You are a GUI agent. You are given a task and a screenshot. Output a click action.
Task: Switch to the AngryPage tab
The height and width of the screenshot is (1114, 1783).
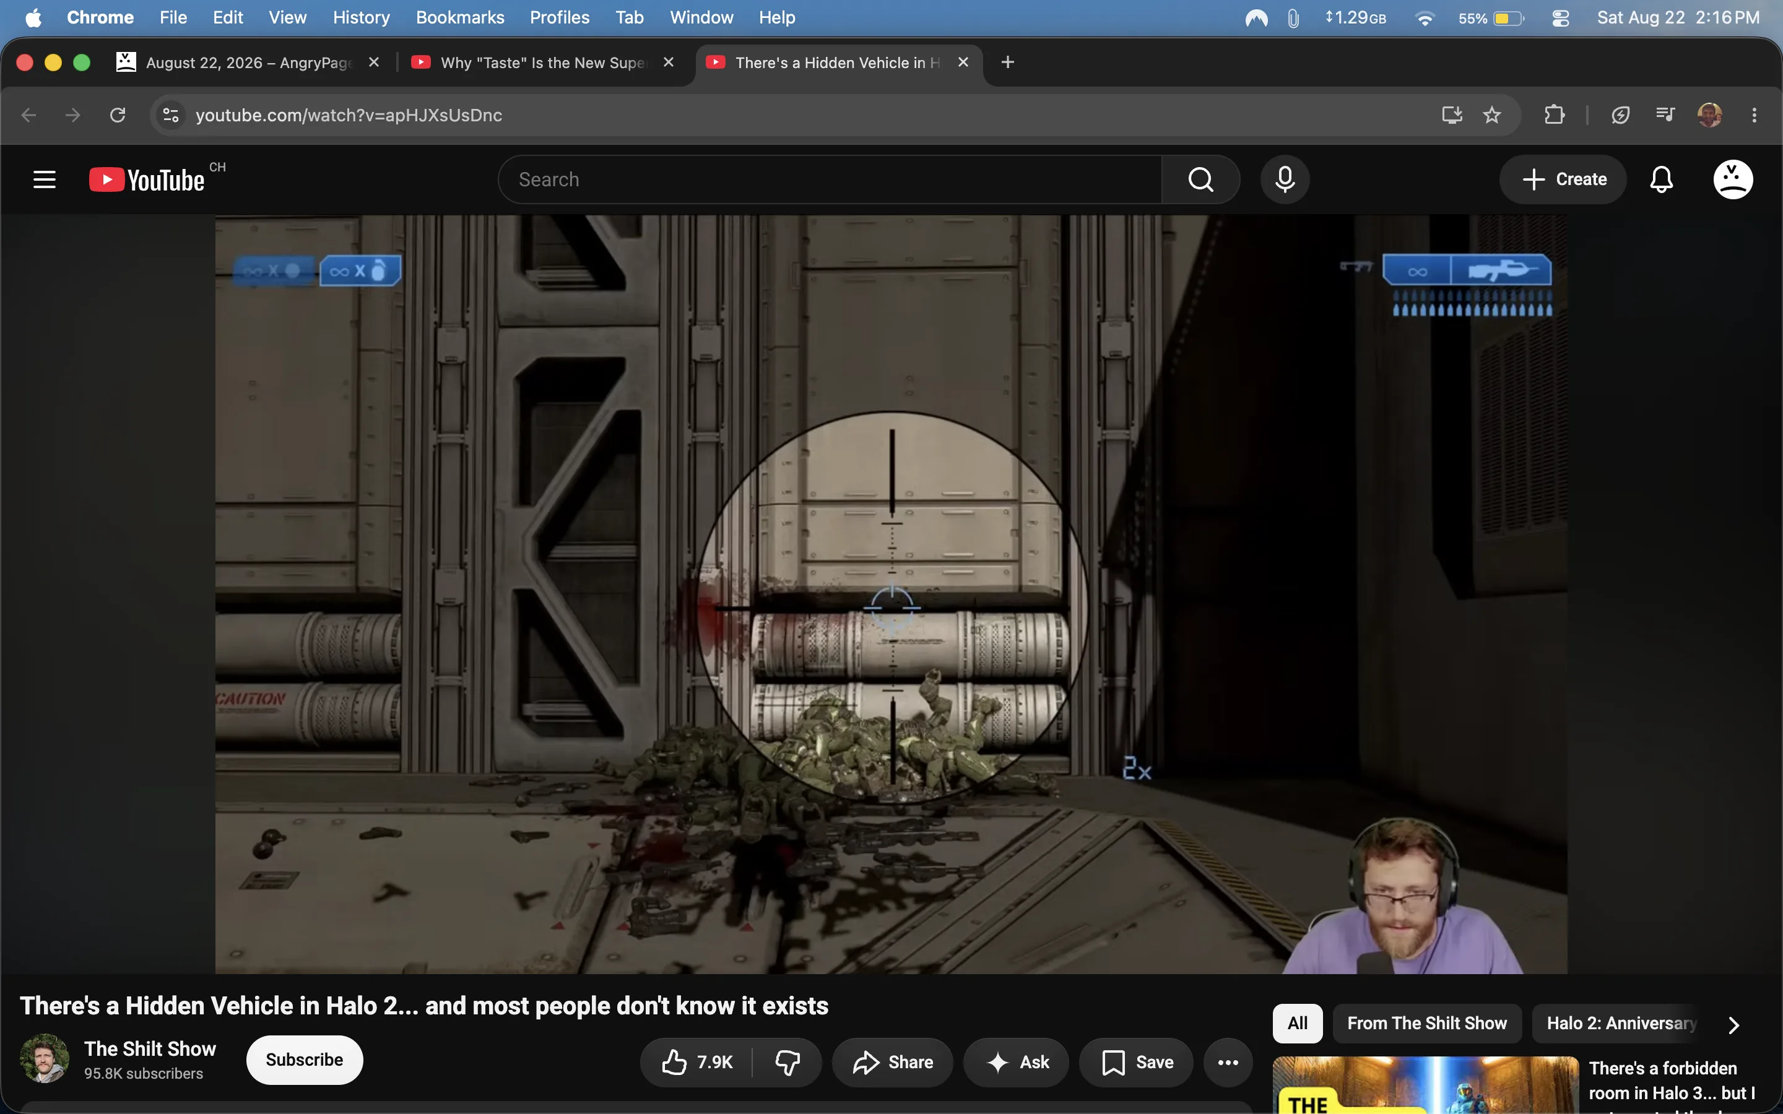tap(248, 63)
